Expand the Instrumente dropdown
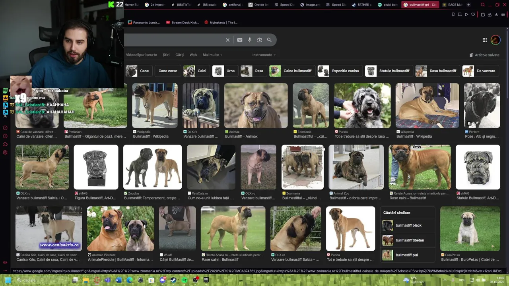This screenshot has height=286, width=509. tap(264, 55)
